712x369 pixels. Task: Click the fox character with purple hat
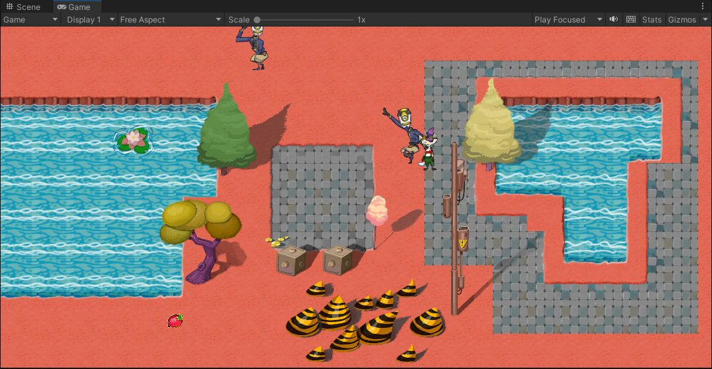tap(428, 150)
